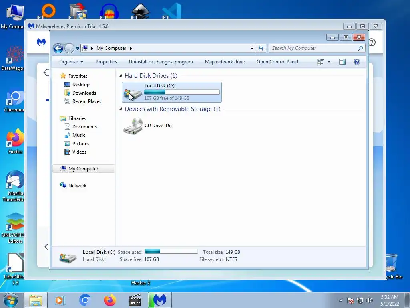
Task: Collapse Devices with Removable Storage group
Action: pos(121,109)
